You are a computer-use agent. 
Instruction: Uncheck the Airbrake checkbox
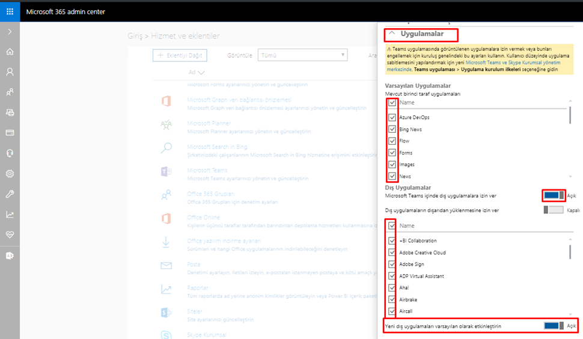click(x=391, y=299)
